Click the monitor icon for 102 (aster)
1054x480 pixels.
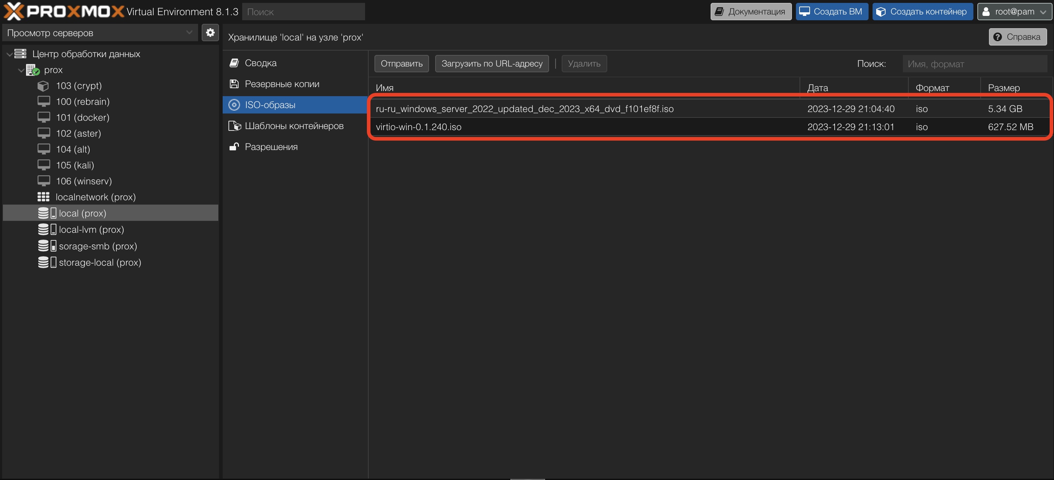click(44, 133)
